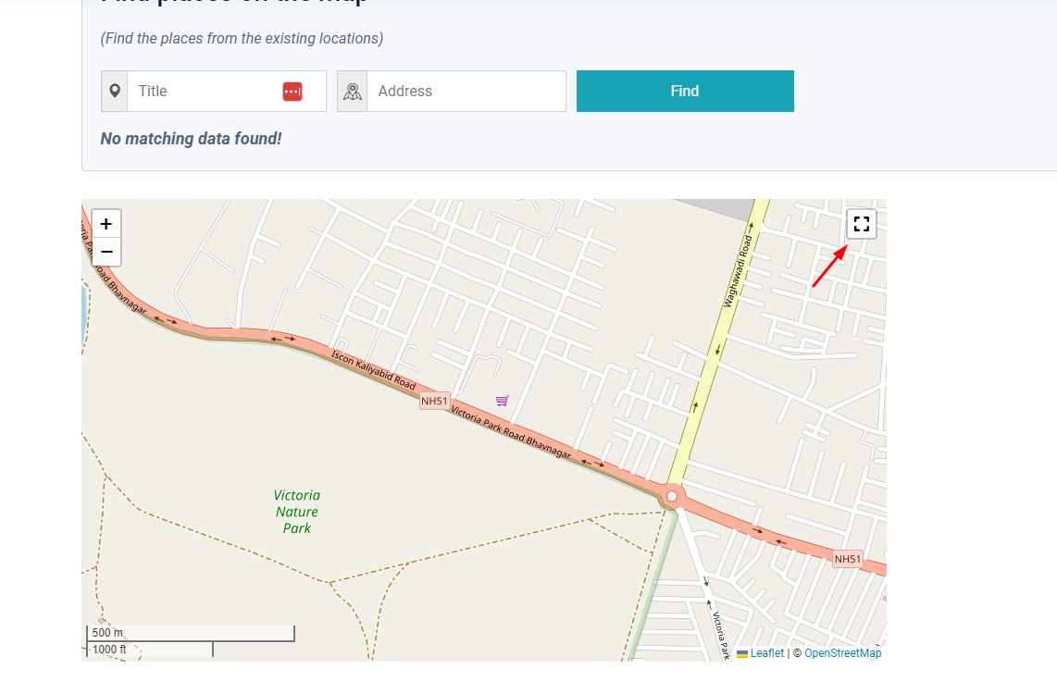This screenshot has width=1057, height=694.
Task: Click the location pin icon beside Title
Action: coord(115,91)
